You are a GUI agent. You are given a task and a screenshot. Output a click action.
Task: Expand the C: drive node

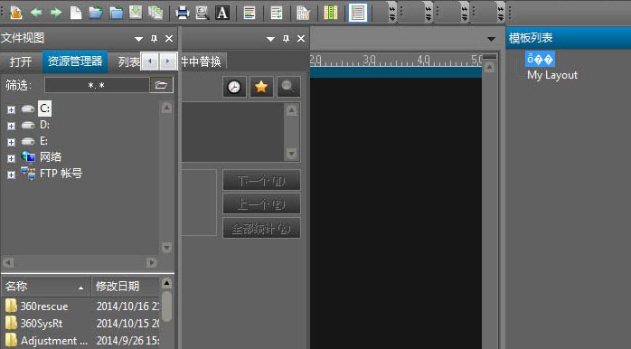(11, 109)
